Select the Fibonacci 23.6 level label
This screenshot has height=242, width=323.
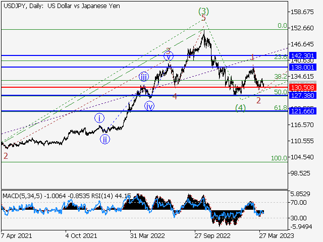[x=281, y=57]
